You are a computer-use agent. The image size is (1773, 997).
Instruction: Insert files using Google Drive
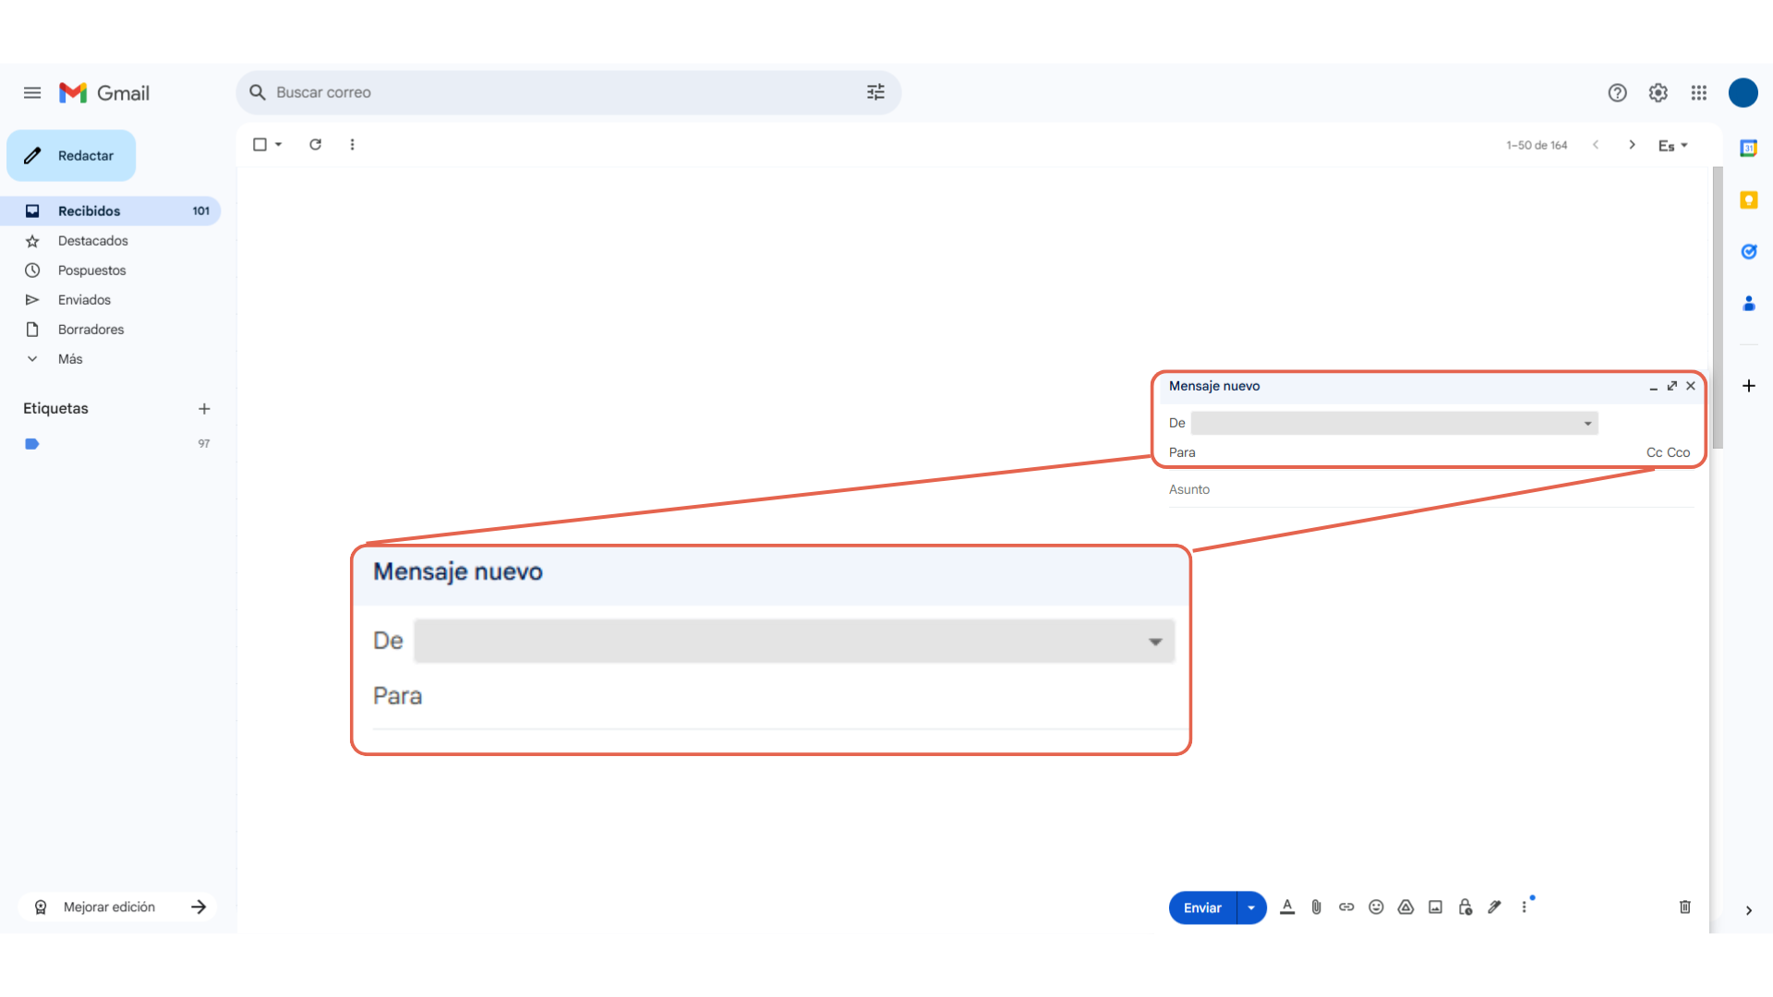(1405, 907)
